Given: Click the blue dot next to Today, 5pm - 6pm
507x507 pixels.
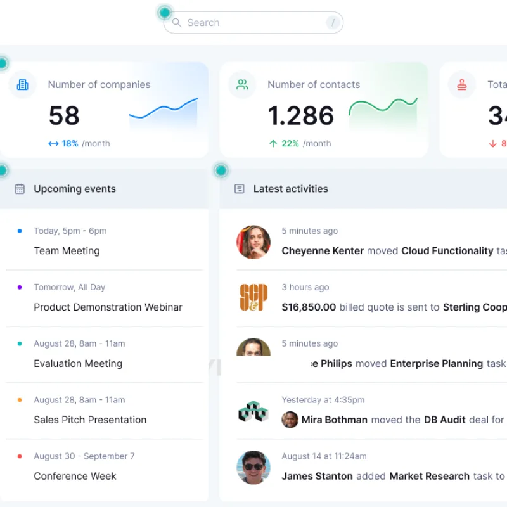Looking at the screenshot, I should tap(20, 231).
